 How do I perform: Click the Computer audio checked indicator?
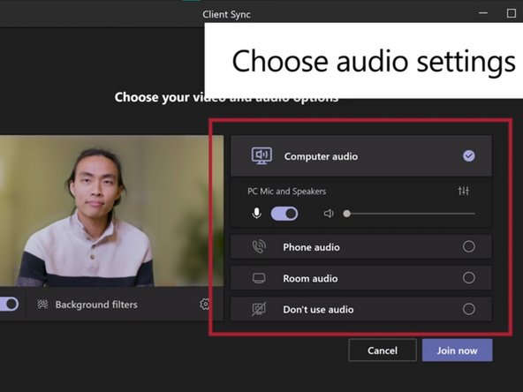[468, 155]
